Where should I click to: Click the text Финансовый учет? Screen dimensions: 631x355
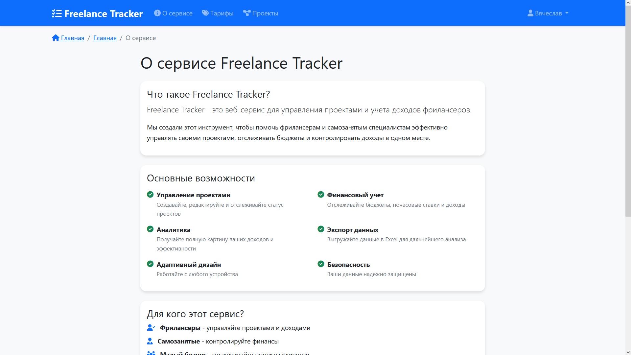click(x=355, y=195)
